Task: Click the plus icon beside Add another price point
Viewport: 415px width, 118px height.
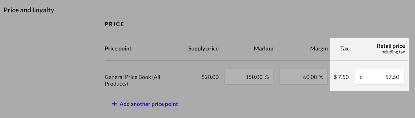Action: (114, 104)
